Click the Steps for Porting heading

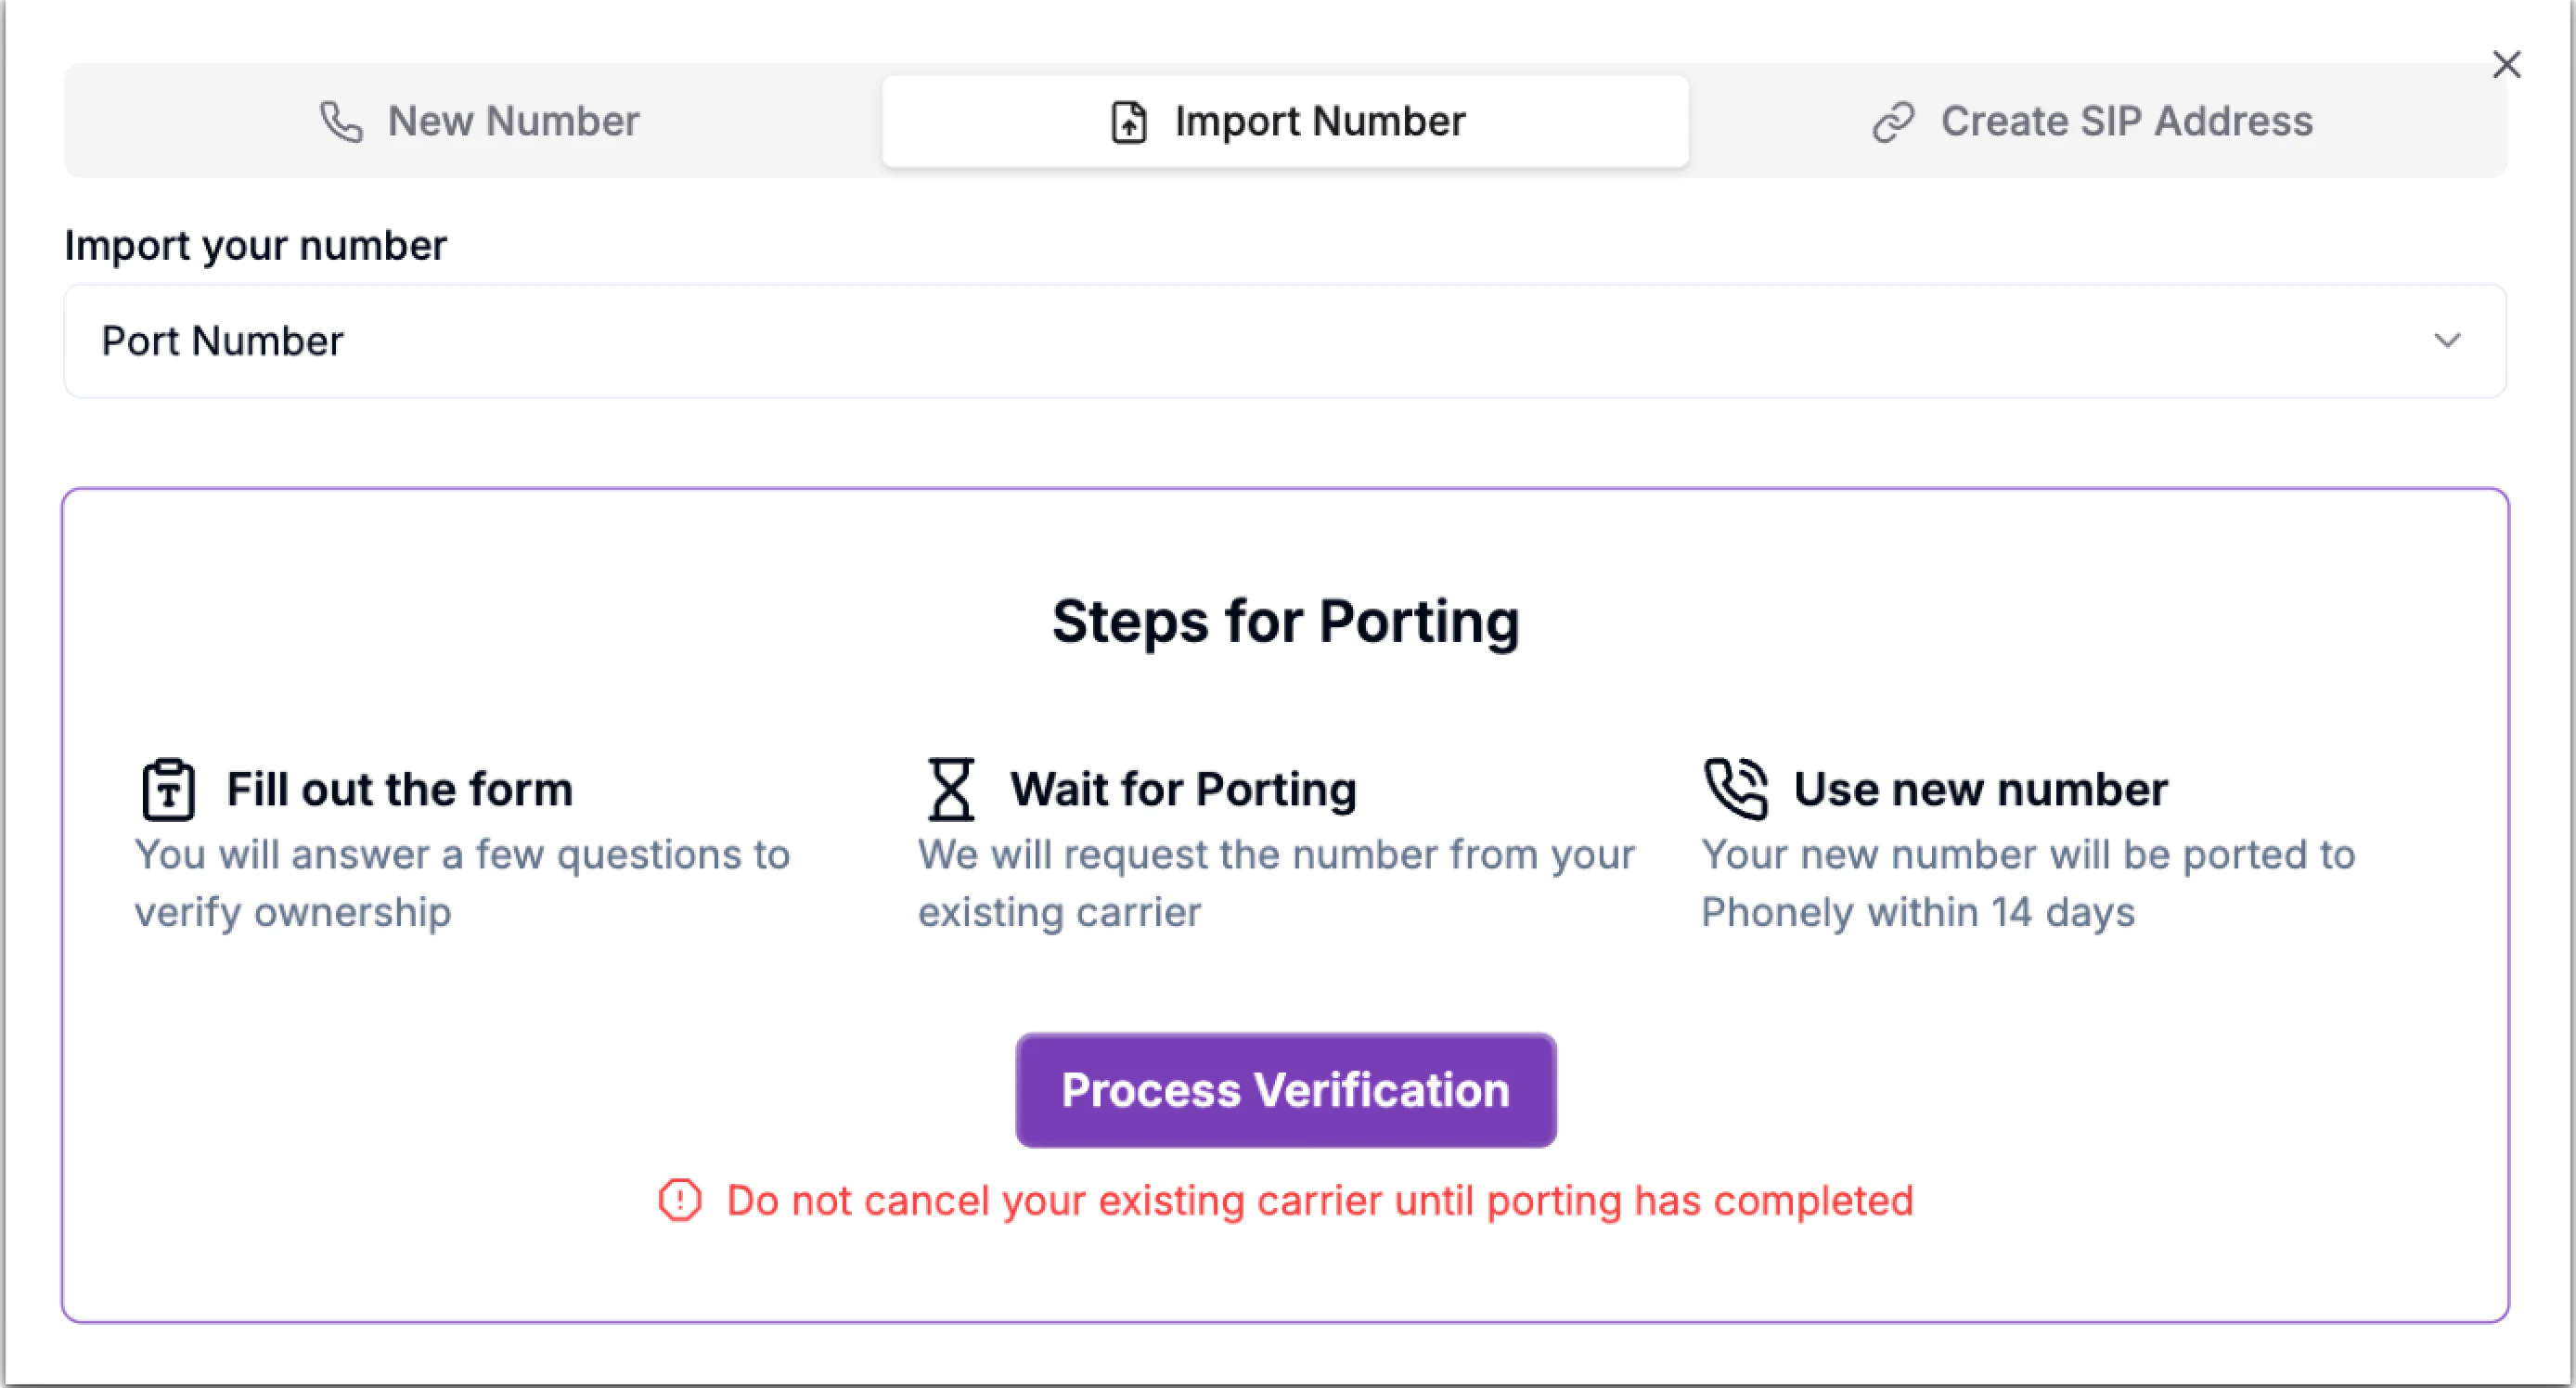pos(1285,620)
